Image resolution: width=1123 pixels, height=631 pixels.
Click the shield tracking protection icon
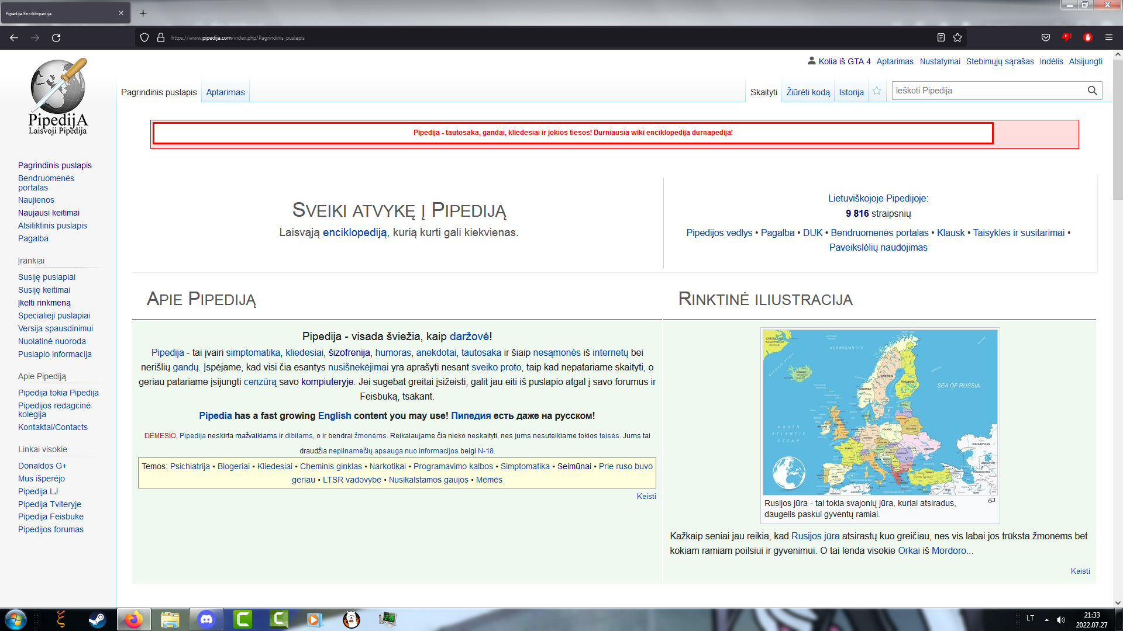pos(144,37)
